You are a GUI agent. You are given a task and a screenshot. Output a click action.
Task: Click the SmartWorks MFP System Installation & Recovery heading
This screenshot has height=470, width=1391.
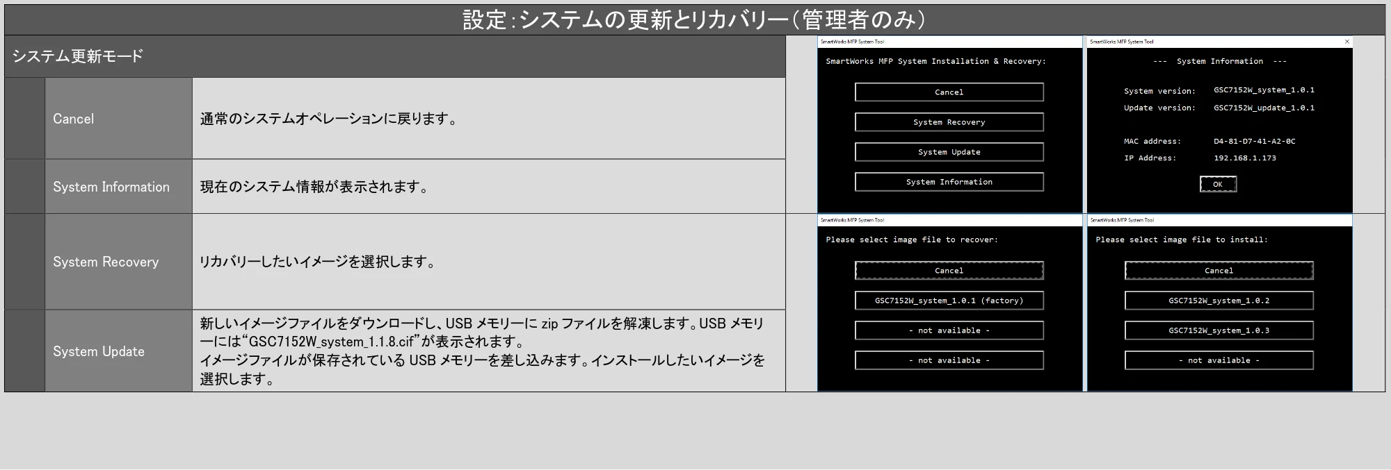935,62
